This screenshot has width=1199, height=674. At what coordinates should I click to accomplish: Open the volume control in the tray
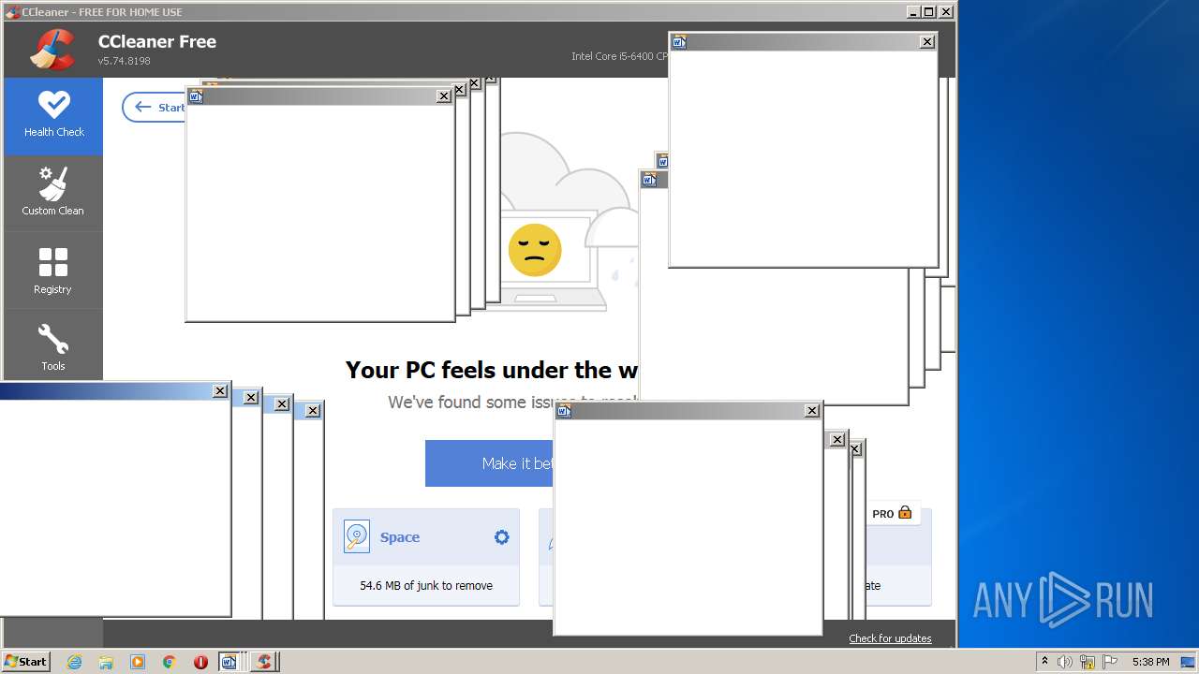tap(1065, 662)
